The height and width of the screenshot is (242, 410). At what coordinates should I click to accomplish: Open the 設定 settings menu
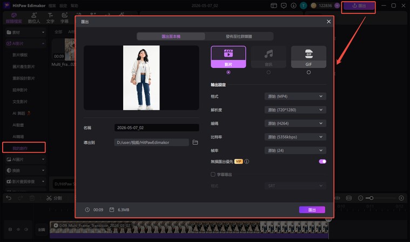pyautogui.click(x=63, y=5)
